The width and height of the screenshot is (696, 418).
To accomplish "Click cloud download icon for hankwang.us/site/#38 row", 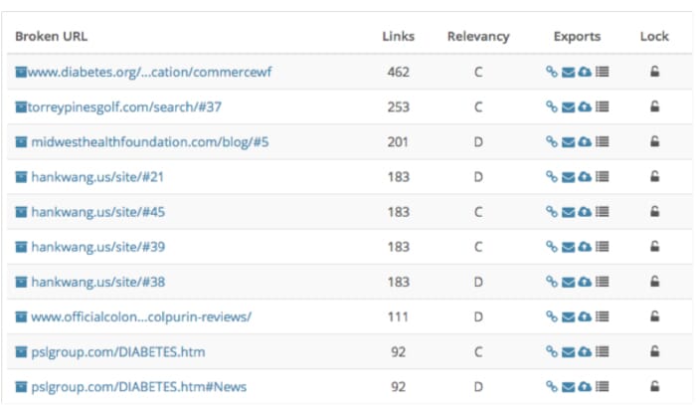I will point(585,282).
